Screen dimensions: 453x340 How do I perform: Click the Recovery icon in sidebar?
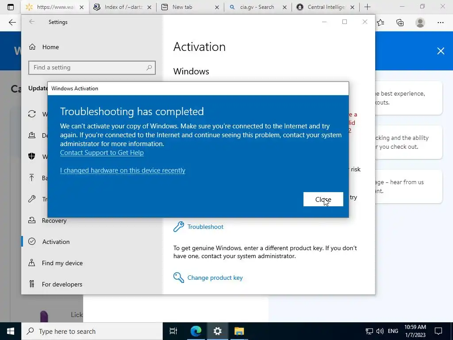click(x=32, y=220)
